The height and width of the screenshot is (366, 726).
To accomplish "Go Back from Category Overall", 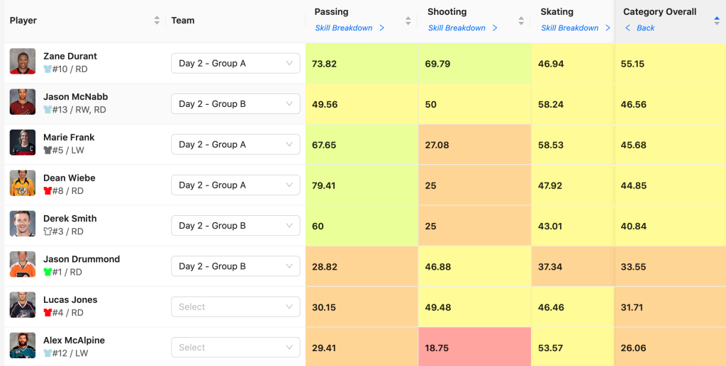I will (640, 28).
